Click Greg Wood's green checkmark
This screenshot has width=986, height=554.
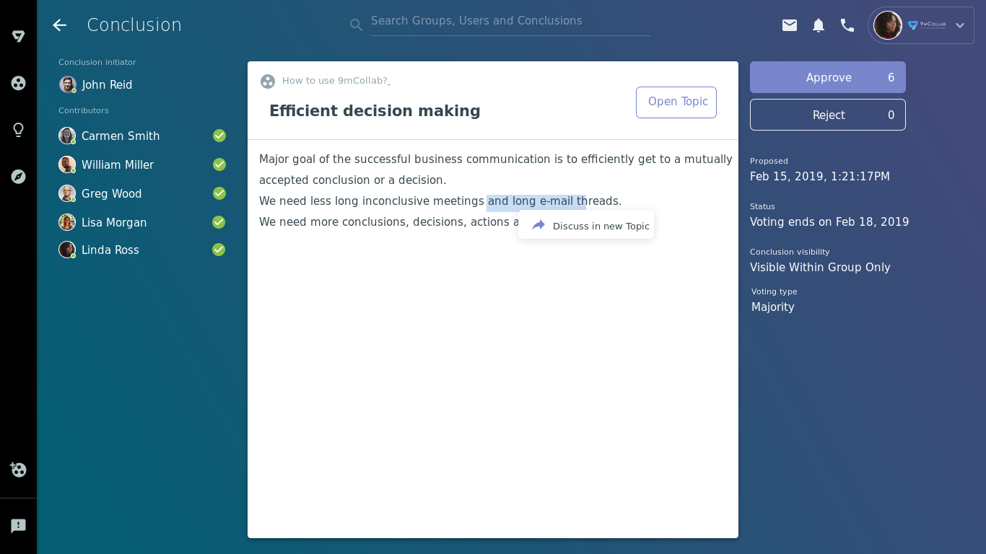pos(219,193)
